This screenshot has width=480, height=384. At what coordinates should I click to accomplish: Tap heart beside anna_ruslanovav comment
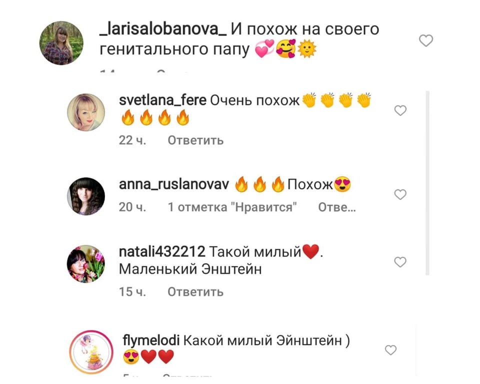[x=400, y=194]
